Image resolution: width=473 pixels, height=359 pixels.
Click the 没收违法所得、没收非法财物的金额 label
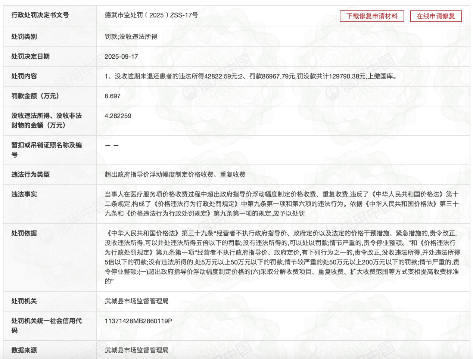46,120
